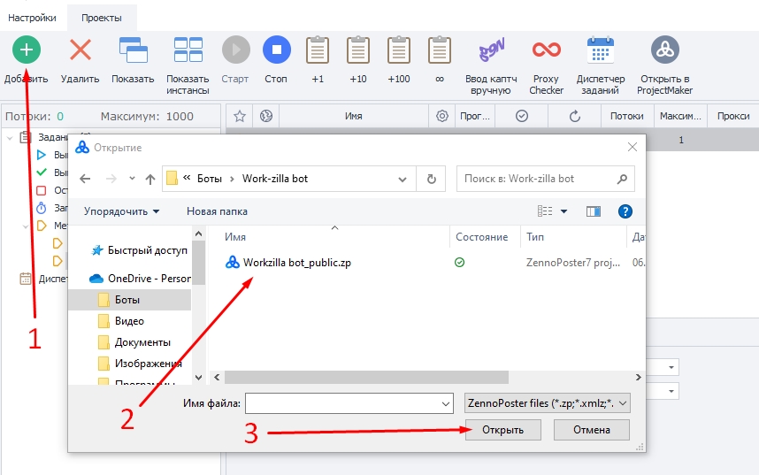Viewport: 759px width, 475px height.
Task: Open the Видео folder in sidebar
Action: tap(121, 321)
